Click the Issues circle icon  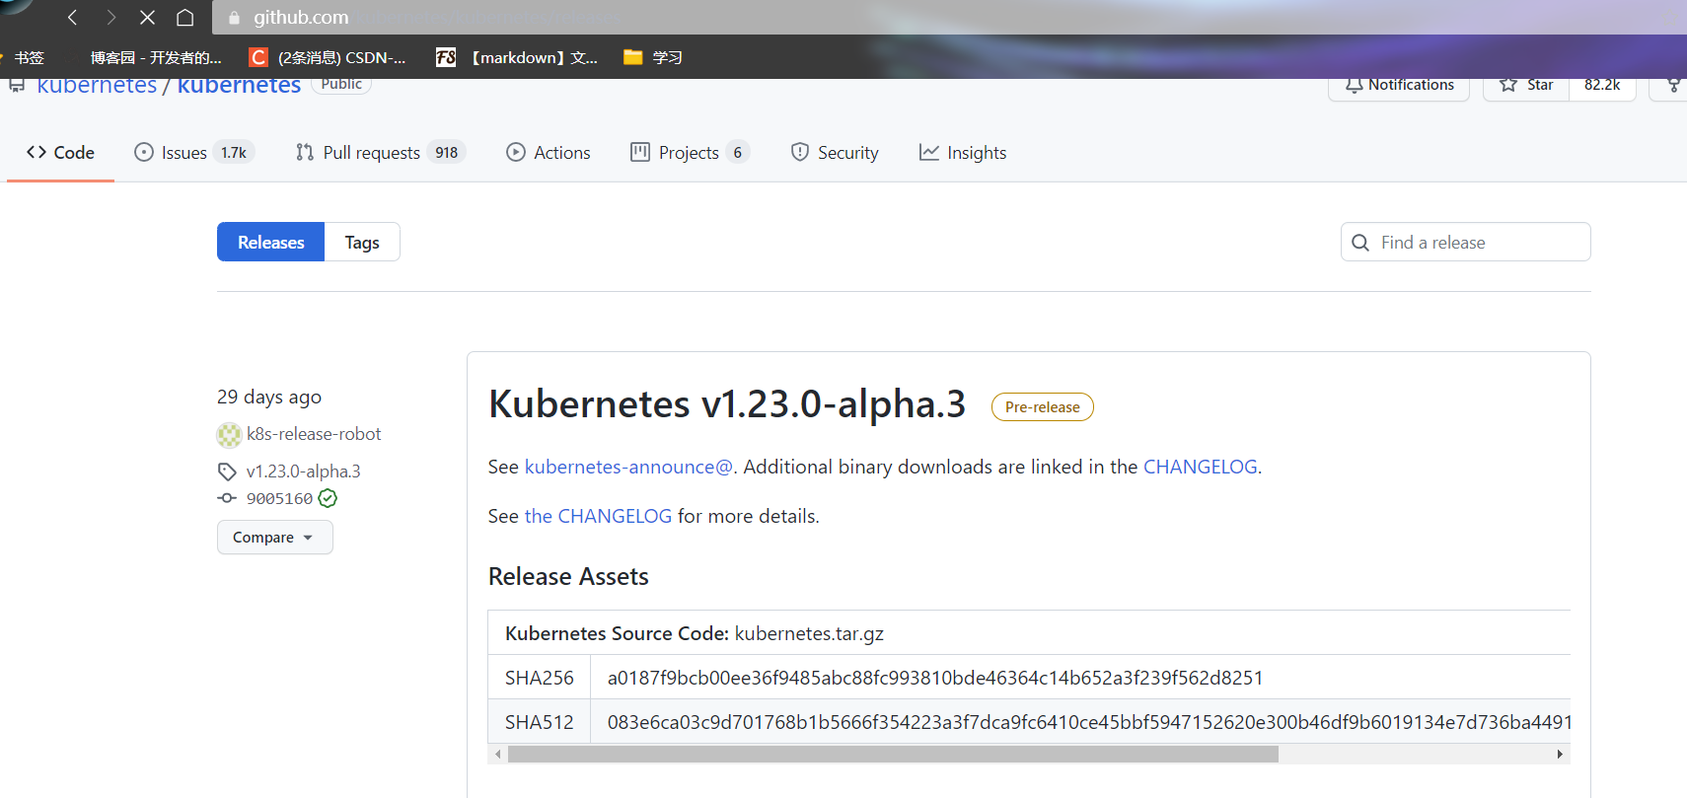coord(144,152)
